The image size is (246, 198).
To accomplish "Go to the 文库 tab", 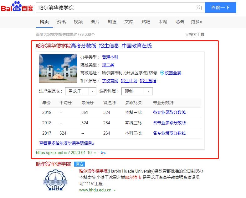I will coord(129,22).
